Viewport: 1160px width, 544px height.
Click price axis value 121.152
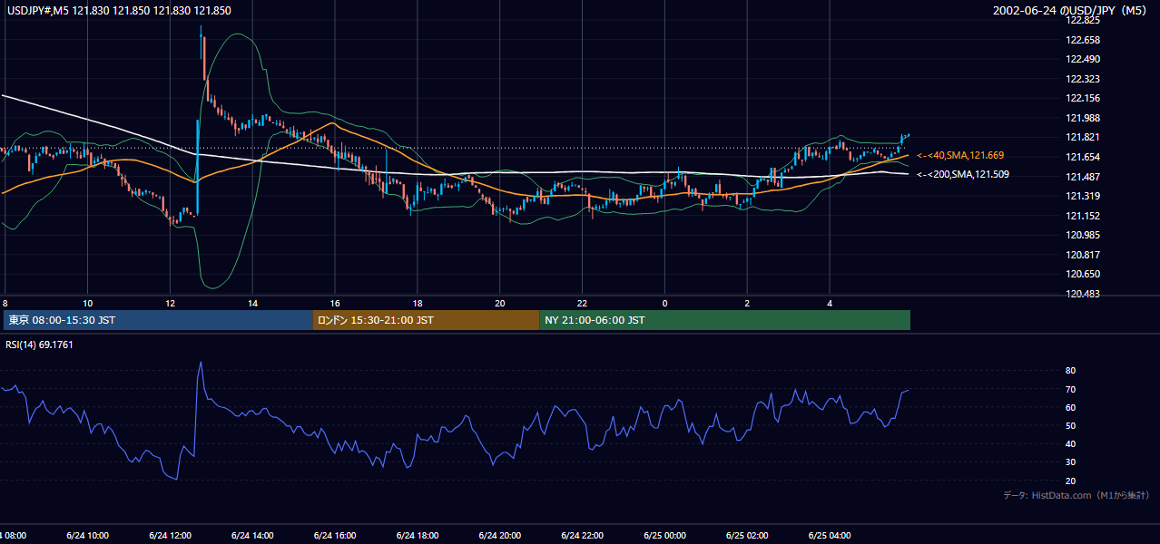(1084, 216)
